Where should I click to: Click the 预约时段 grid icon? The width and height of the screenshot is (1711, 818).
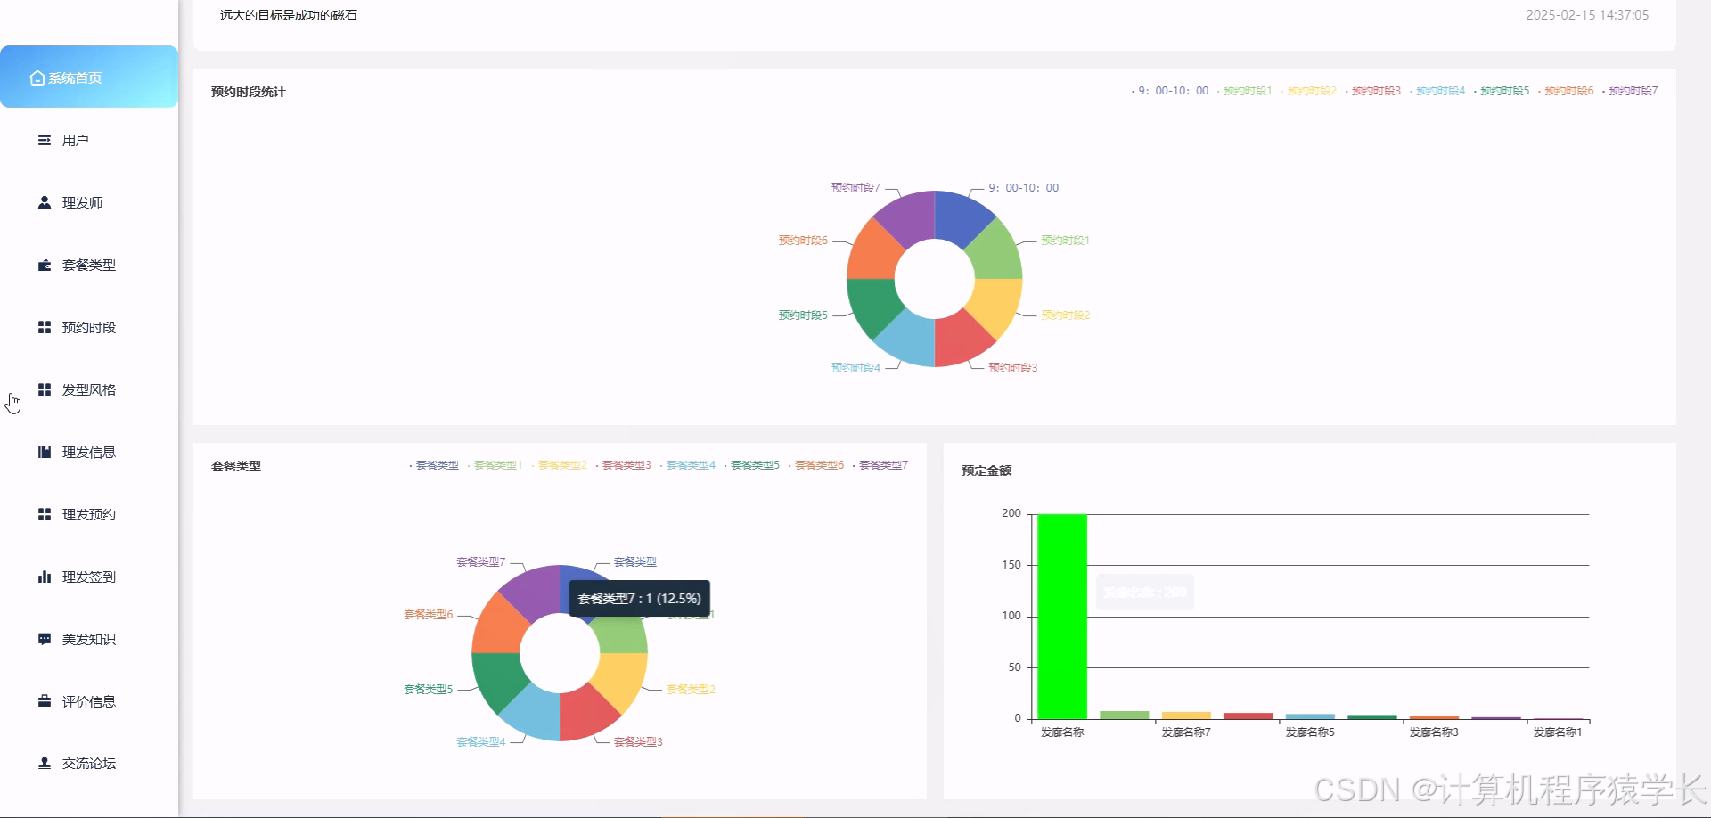(x=45, y=327)
